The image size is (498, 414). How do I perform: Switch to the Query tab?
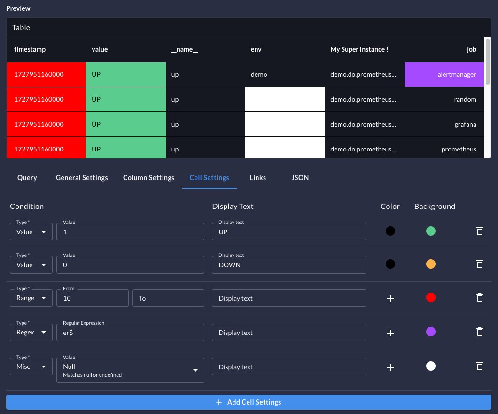27,178
